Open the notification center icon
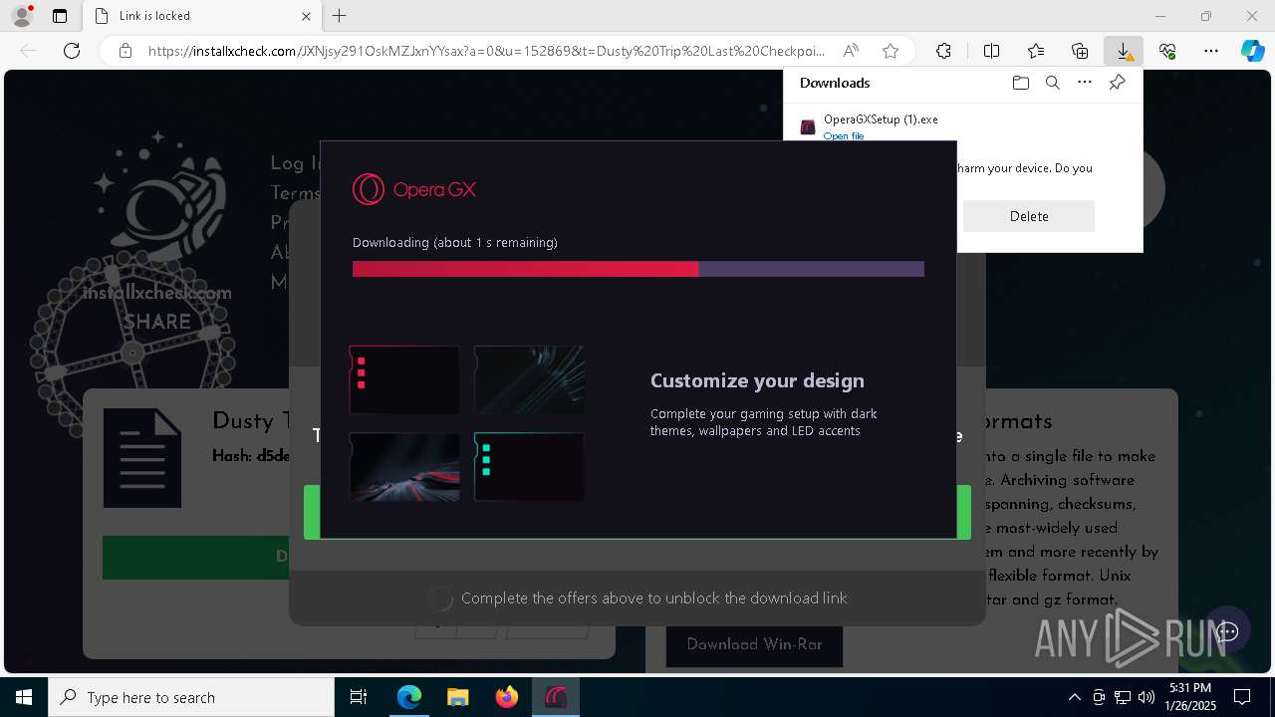Screen dimensions: 1275x717 click(x=1242, y=697)
